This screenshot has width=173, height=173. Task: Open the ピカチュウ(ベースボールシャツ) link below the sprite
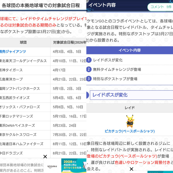tap(130, 131)
